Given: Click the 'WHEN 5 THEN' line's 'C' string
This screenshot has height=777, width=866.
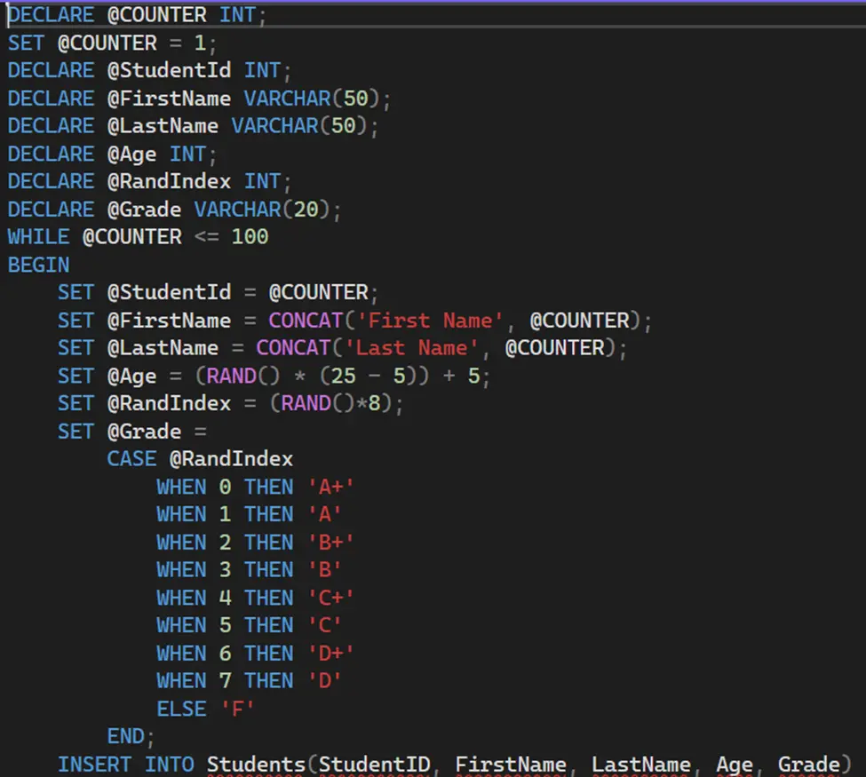Looking at the screenshot, I should click(324, 626).
